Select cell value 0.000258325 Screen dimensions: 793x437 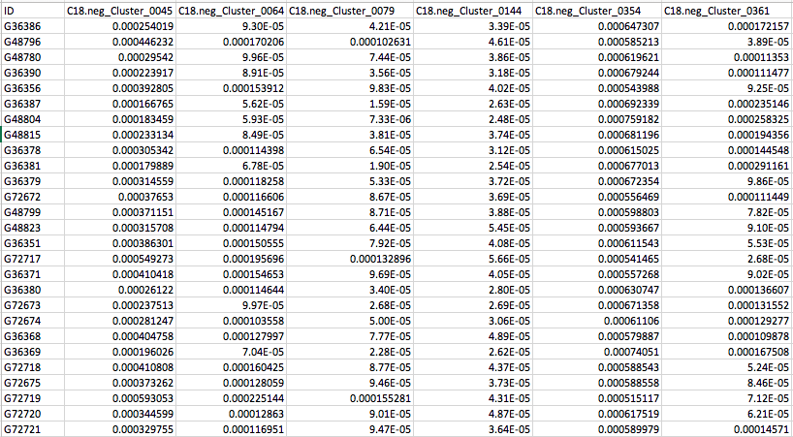pyautogui.click(x=727, y=119)
